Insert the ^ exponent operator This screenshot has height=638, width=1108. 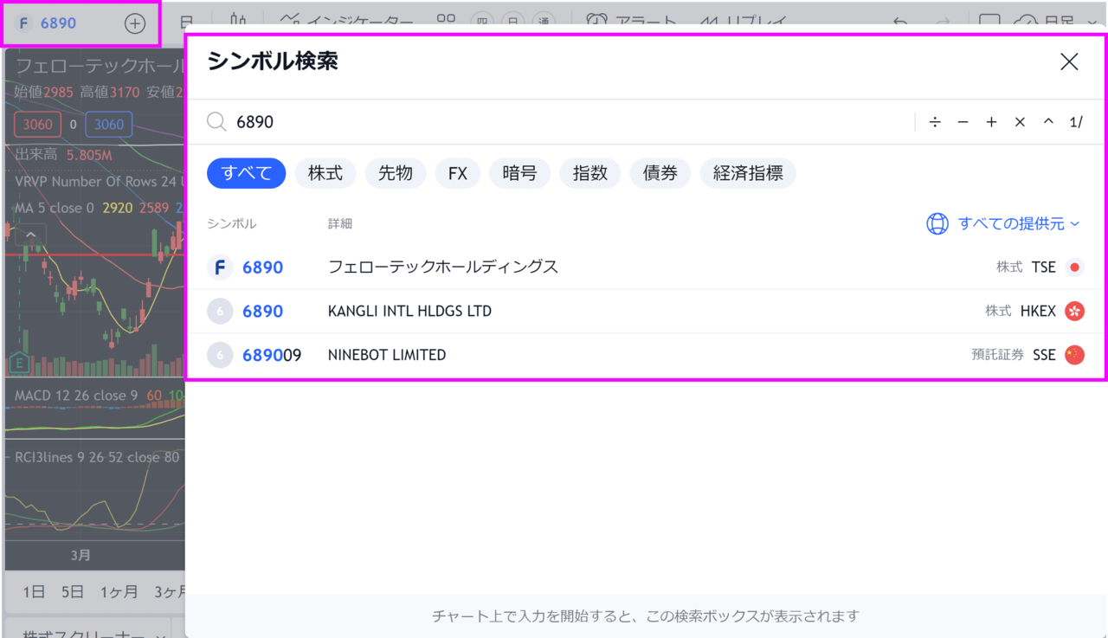(x=1048, y=122)
